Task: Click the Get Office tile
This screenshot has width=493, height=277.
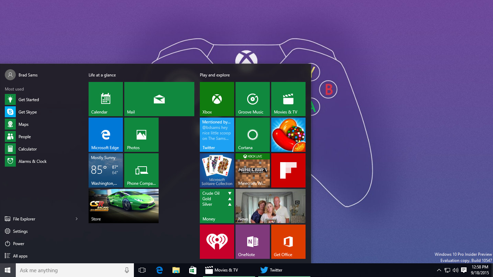Action: (288, 242)
